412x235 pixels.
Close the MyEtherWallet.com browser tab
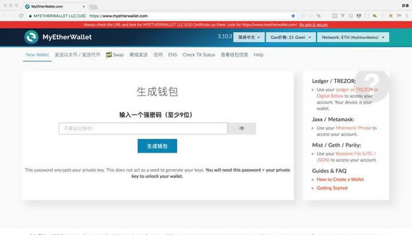coord(84,6)
